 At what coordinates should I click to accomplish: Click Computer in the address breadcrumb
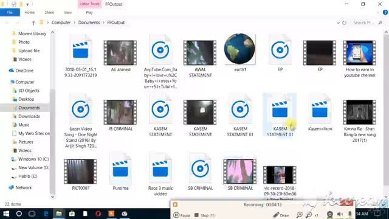[x=61, y=23]
